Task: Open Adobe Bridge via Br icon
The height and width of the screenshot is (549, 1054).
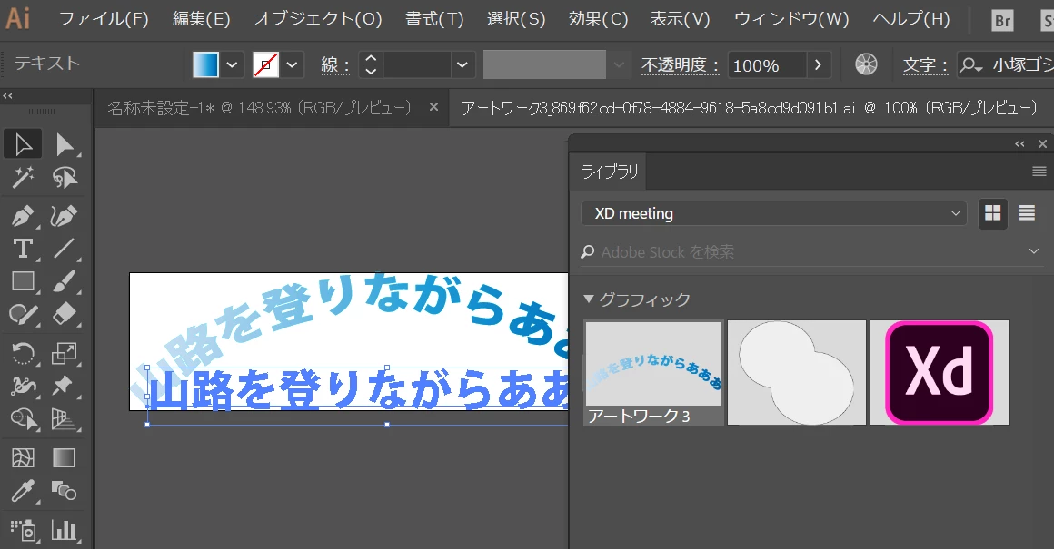Action: coord(1002,20)
